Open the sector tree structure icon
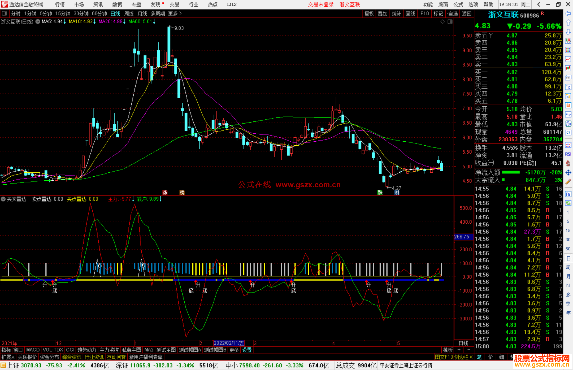 (x=568, y=96)
